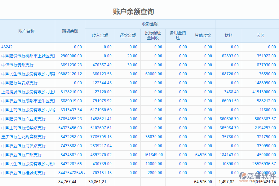Select the 收入金额 column header
This screenshot has height=186, width=279.
[100, 35]
